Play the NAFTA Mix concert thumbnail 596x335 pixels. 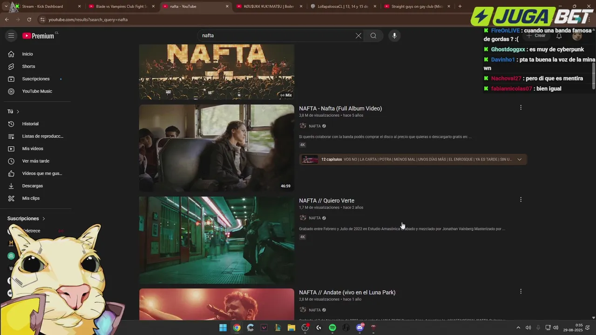(217, 72)
